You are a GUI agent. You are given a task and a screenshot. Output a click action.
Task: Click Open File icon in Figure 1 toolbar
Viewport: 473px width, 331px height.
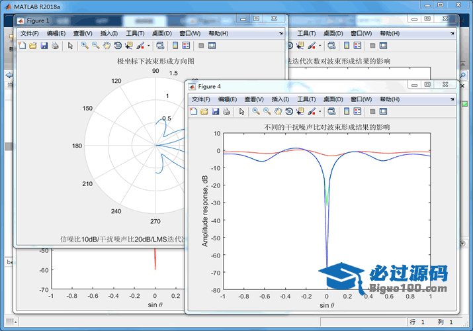click(x=33, y=46)
